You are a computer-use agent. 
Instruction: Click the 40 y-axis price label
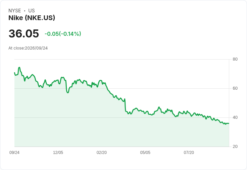click(x=235, y=117)
